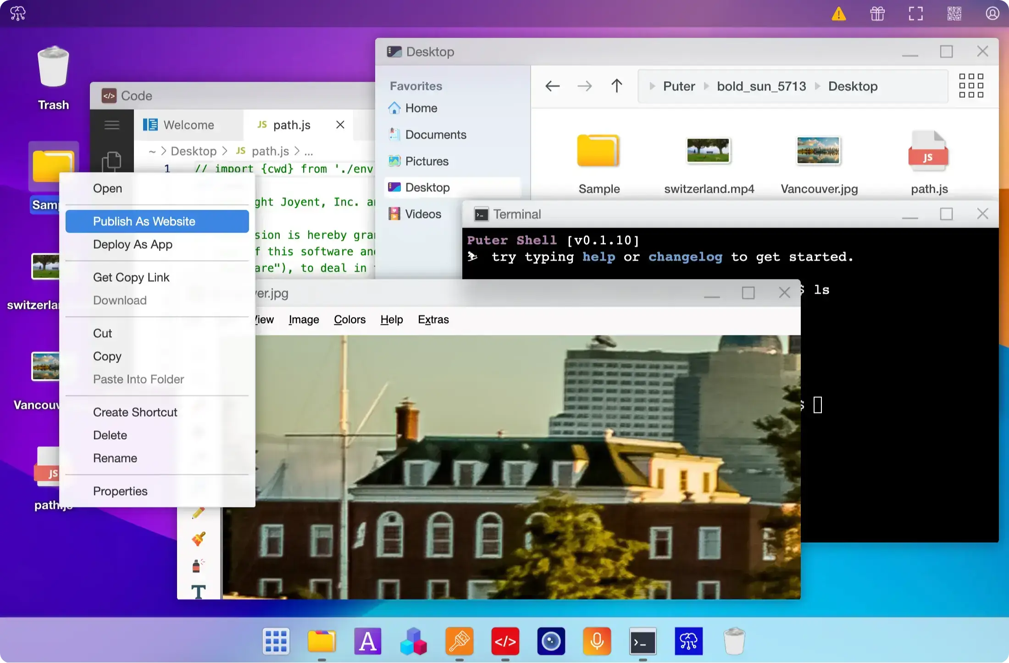
Task: Click 'Rename' option in the context menu
Action: tap(116, 457)
